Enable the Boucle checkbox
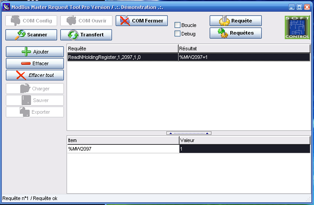 (x=177, y=25)
